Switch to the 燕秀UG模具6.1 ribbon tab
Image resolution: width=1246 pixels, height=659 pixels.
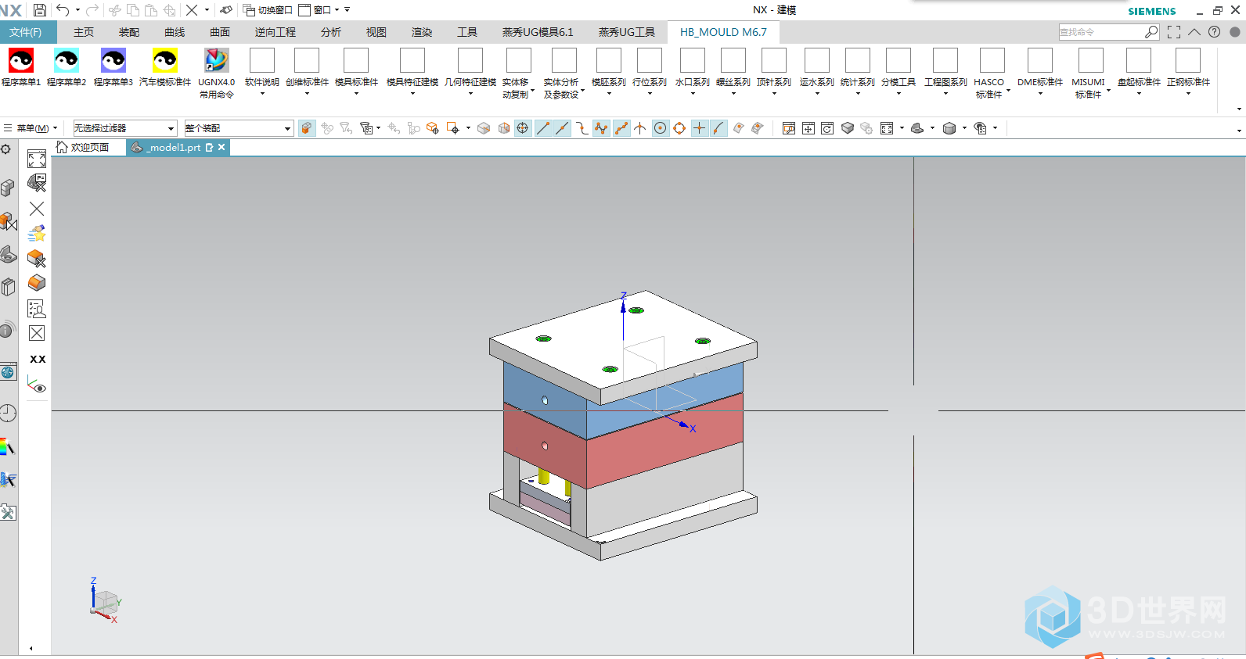point(538,32)
